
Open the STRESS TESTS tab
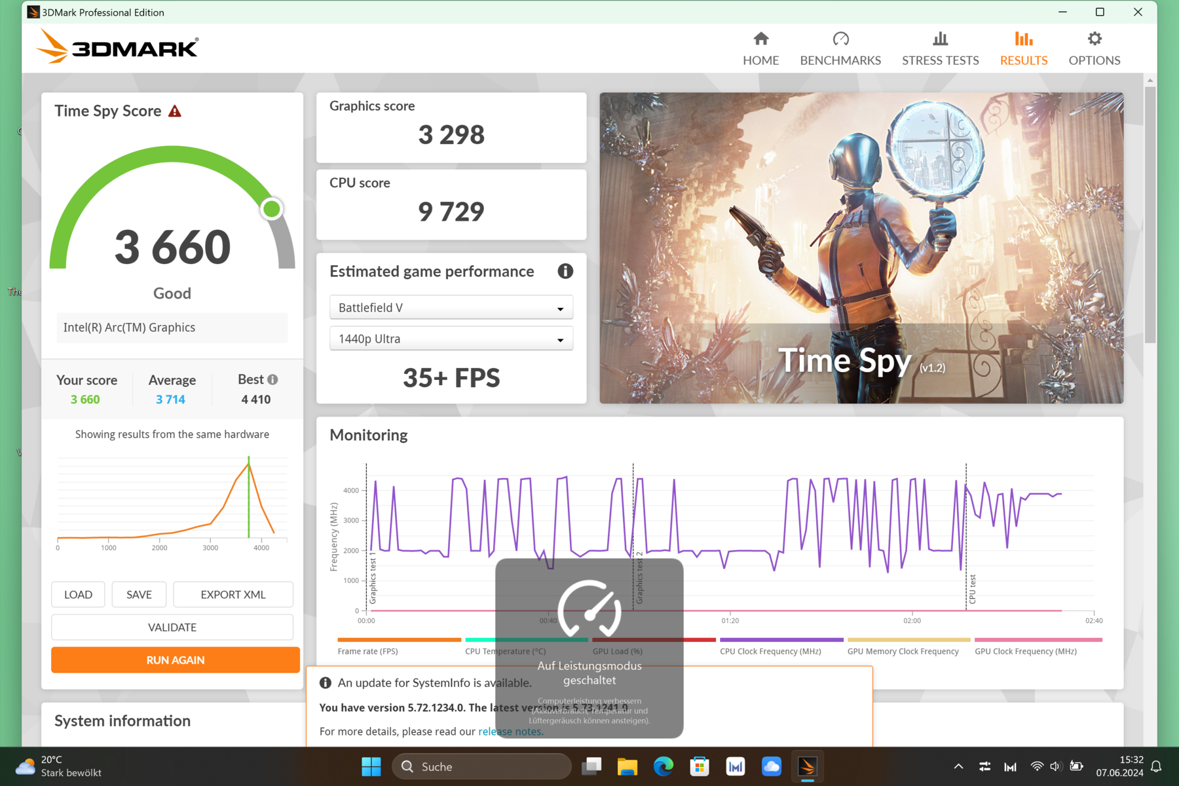[940, 49]
